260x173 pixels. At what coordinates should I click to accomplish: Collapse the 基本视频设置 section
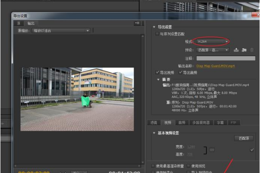pyautogui.click(x=154, y=133)
